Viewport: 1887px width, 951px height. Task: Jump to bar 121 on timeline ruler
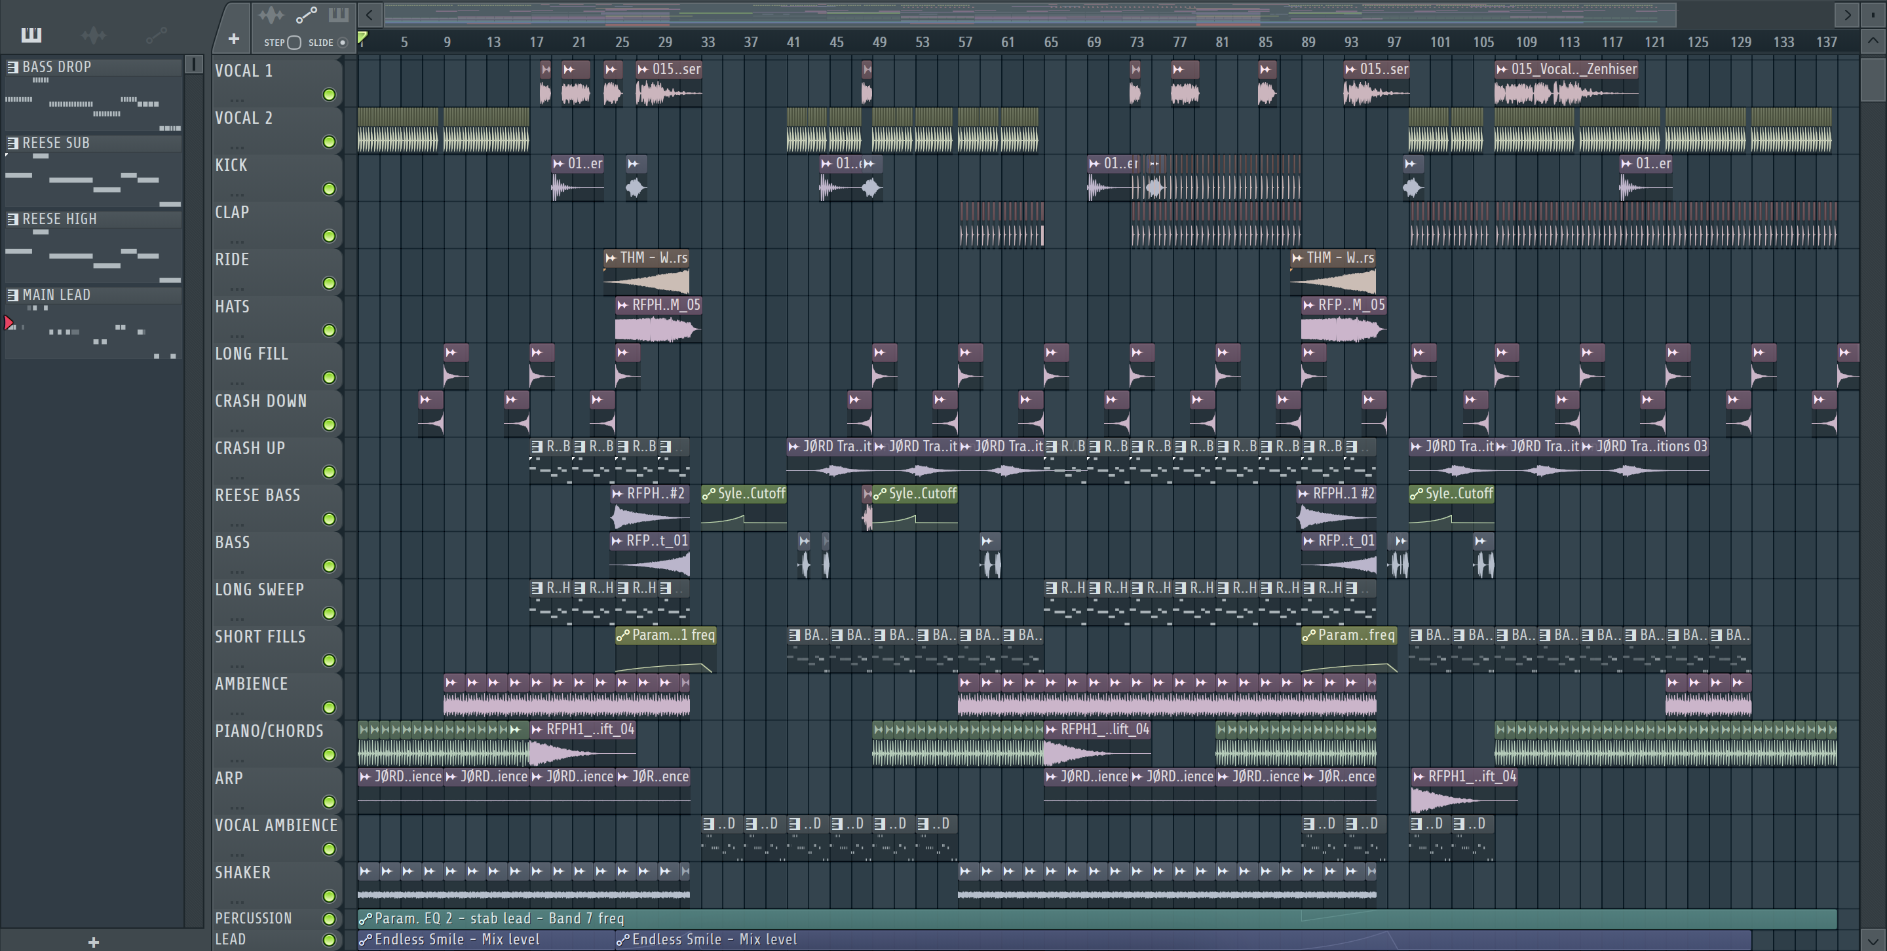pyautogui.click(x=1654, y=43)
